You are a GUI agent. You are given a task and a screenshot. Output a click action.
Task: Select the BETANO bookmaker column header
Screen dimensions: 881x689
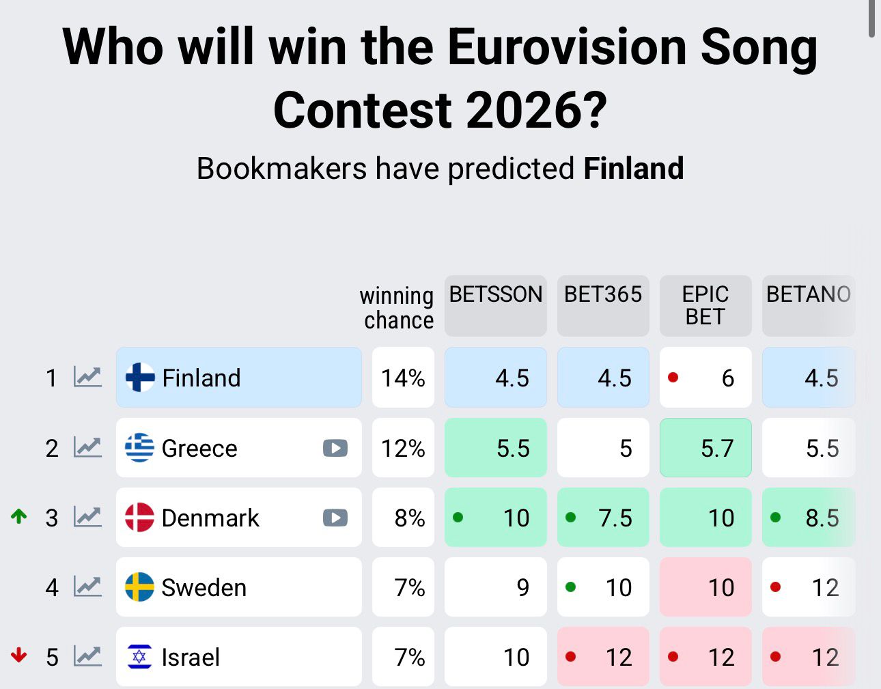tap(808, 305)
